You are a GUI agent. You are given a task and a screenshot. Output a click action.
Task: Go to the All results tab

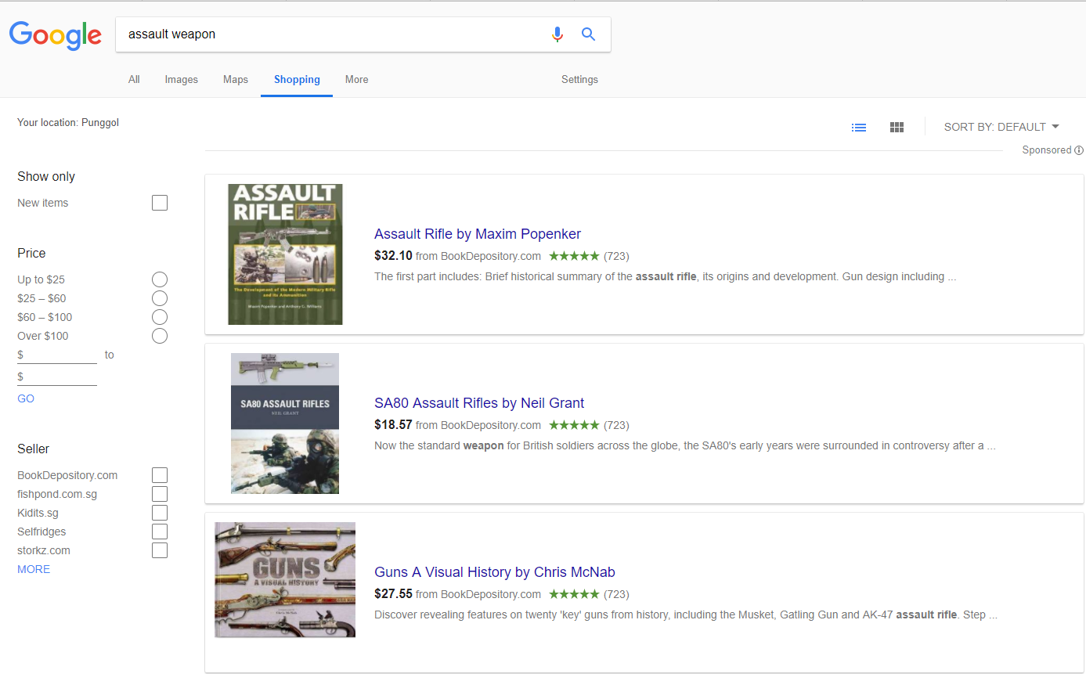pos(134,79)
